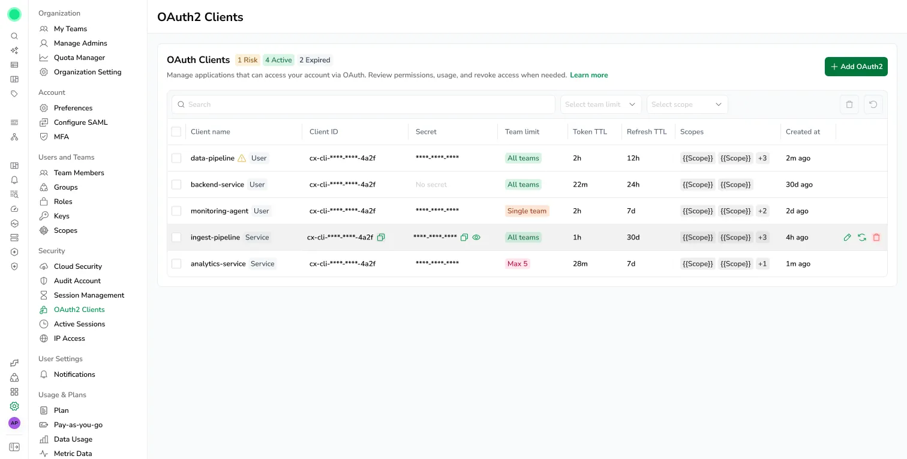Open IP Access settings
Screen dimensions: 907x459
(70, 338)
